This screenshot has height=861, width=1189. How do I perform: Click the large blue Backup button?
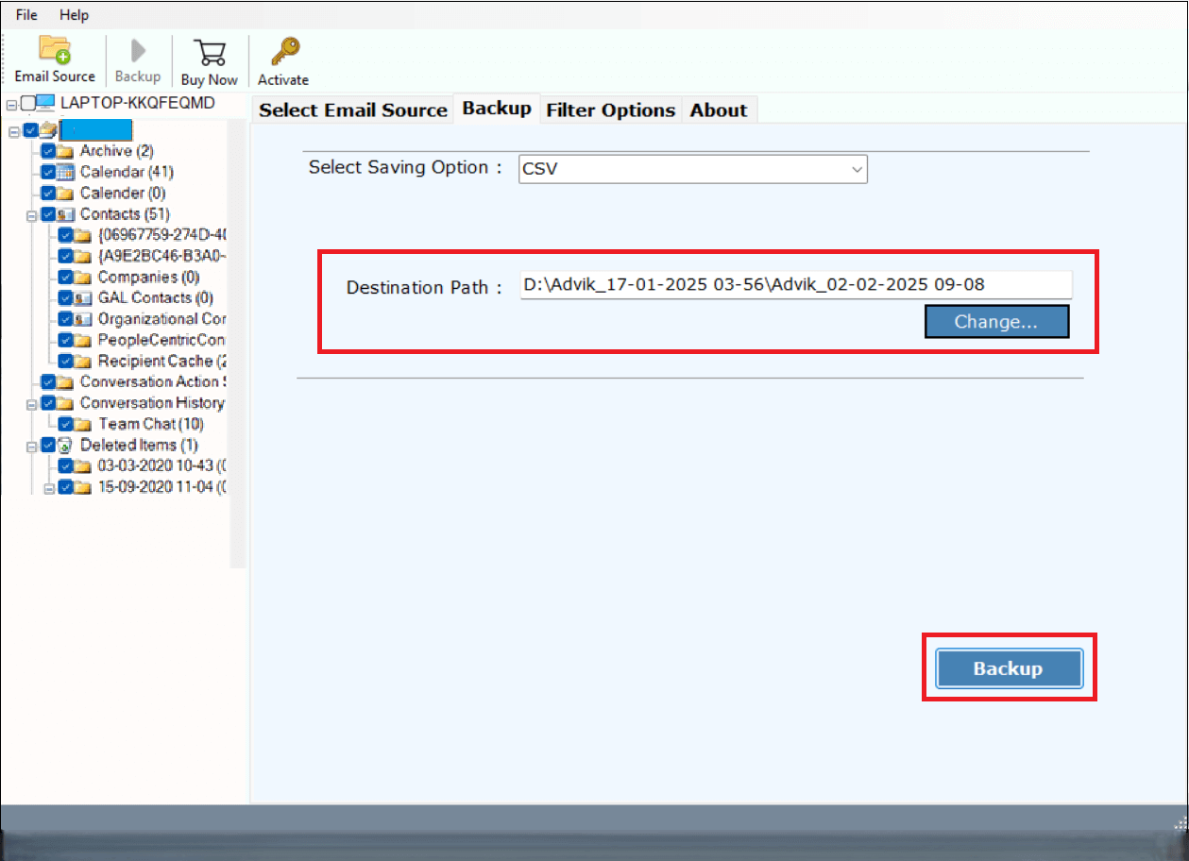[x=1008, y=668]
